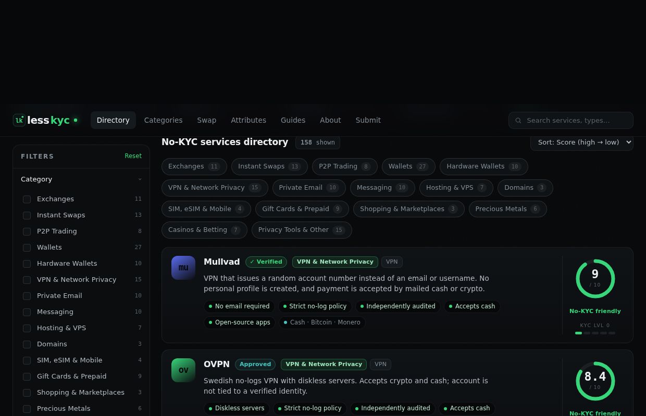646x416 pixels.
Task: Filter by the Casinos & Betting chip
Action: click(x=204, y=230)
